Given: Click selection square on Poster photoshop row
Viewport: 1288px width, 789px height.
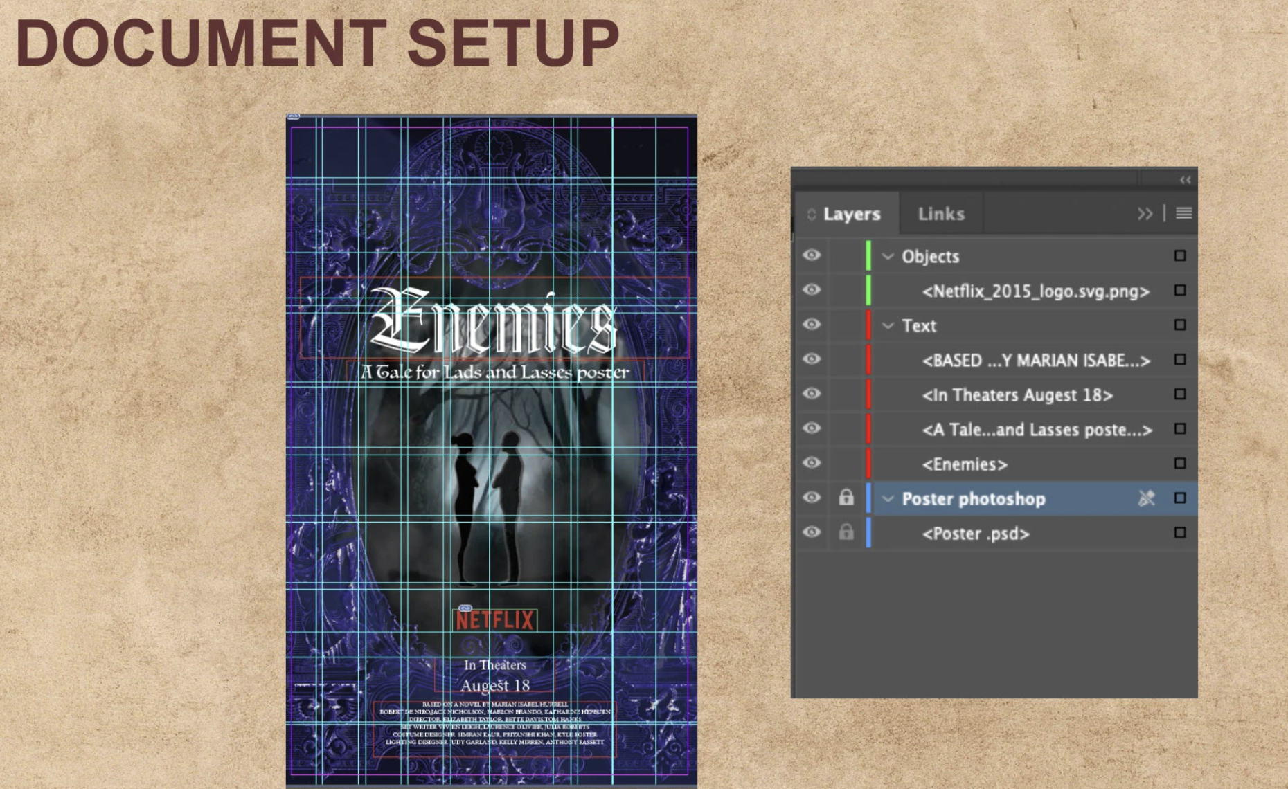Looking at the screenshot, I should [x=1180, y=498].
